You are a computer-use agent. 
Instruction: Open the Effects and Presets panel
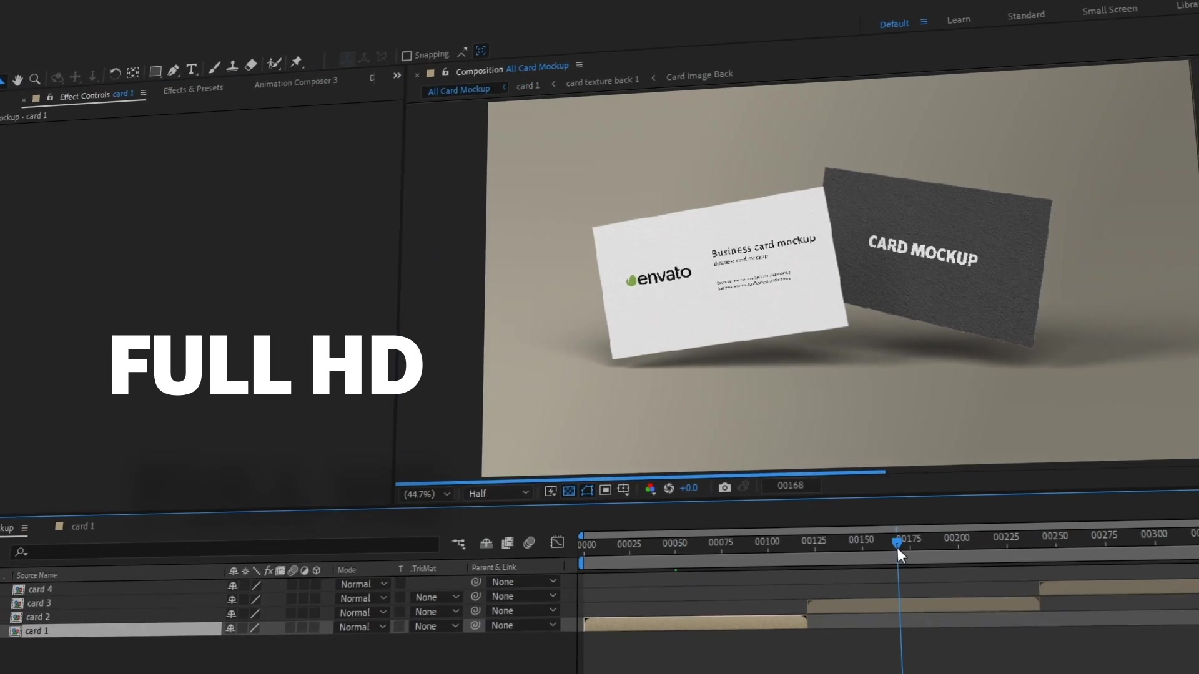point(193,89)
